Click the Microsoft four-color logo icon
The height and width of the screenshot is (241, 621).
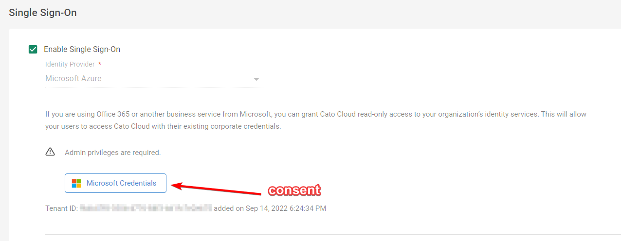76,183
